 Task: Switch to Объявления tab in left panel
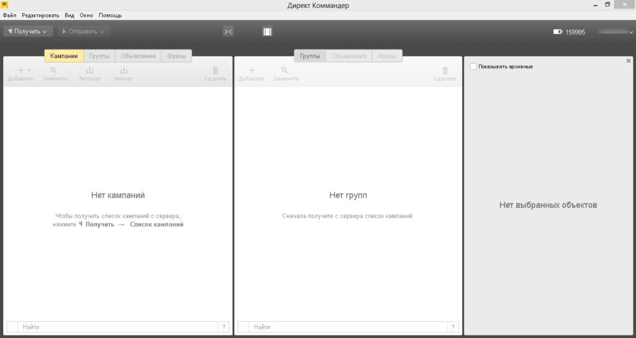tap(139, 56)
